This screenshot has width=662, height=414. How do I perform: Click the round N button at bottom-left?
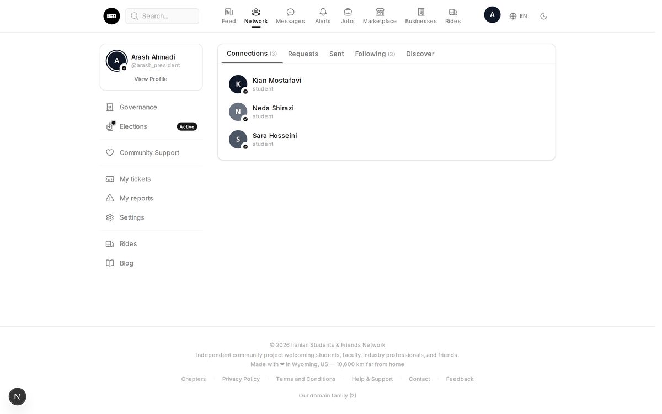click(17, 396)
